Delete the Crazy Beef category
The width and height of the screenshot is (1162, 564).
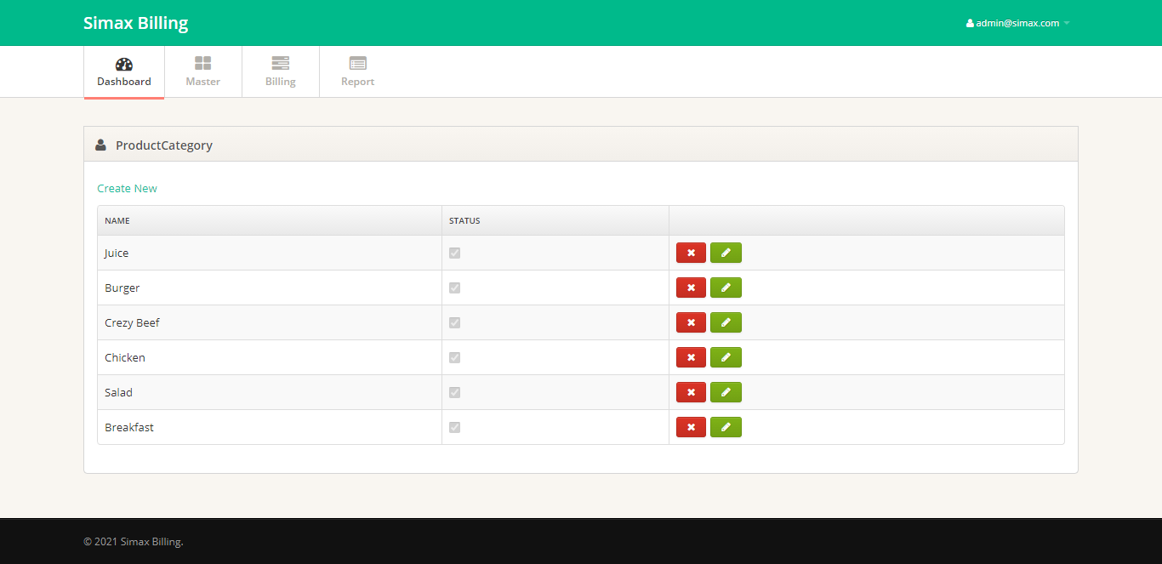tap(691, 322)
